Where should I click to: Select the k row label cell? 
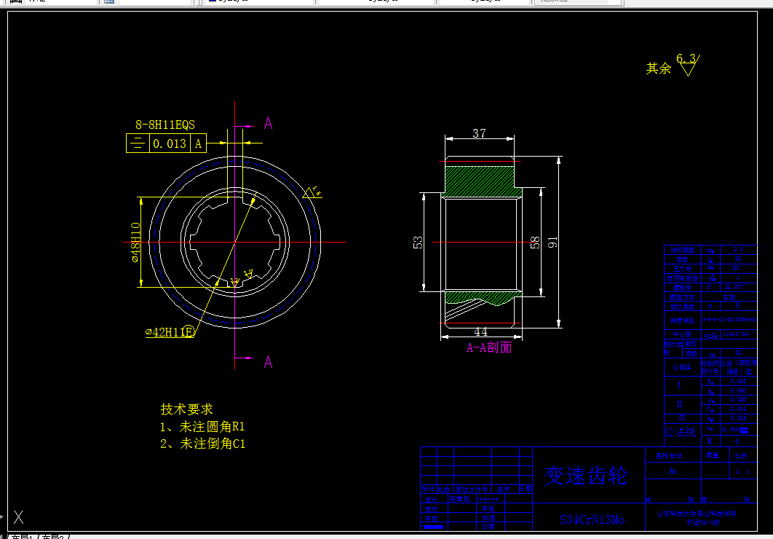click(710, 441)
